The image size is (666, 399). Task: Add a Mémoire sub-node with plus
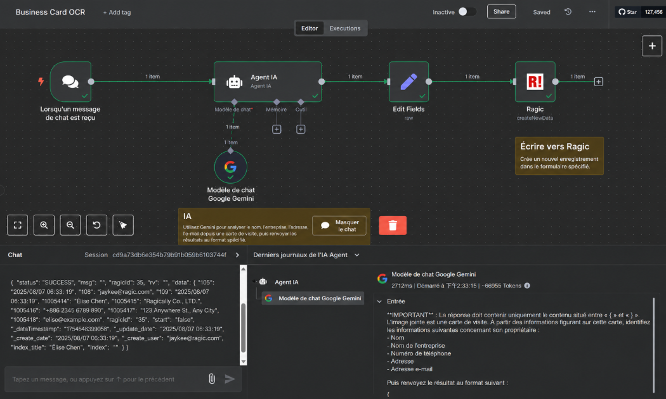tap(277, 129)
